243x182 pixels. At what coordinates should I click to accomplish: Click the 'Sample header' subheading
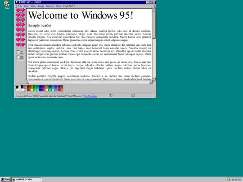click(40, 25)
